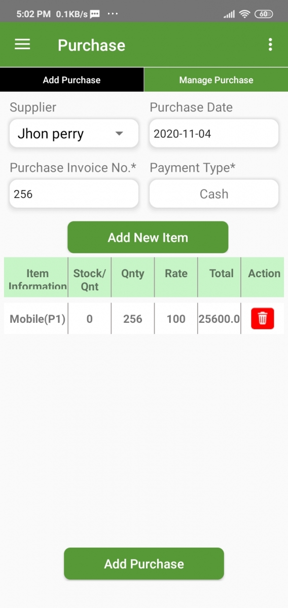Viewport: 288px width, 608px height.
Task: Open the hamburger navigation menu
Action: [22, 45]
